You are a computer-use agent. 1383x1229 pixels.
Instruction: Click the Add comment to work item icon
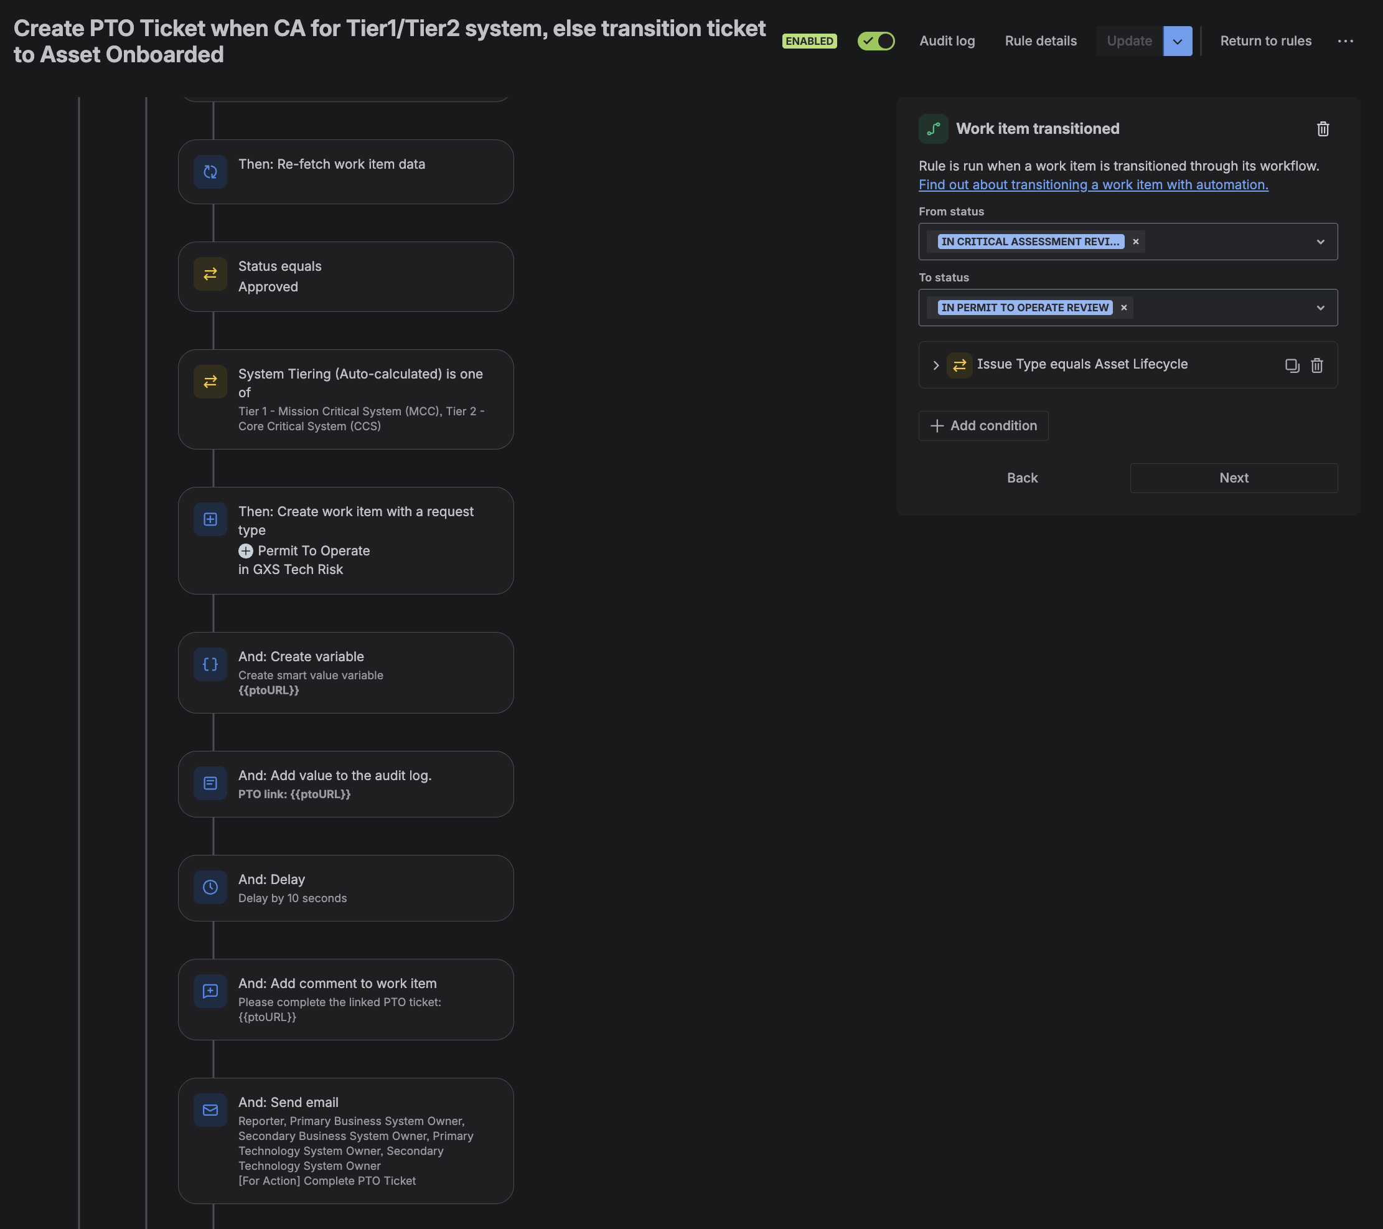[210, 991]
